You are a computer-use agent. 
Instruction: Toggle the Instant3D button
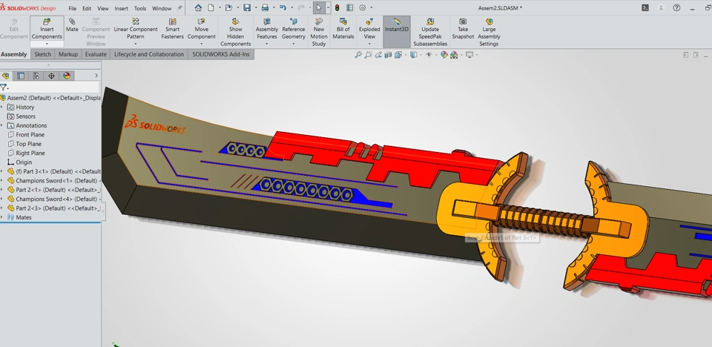pyautogui.click(x=397, y=32)
